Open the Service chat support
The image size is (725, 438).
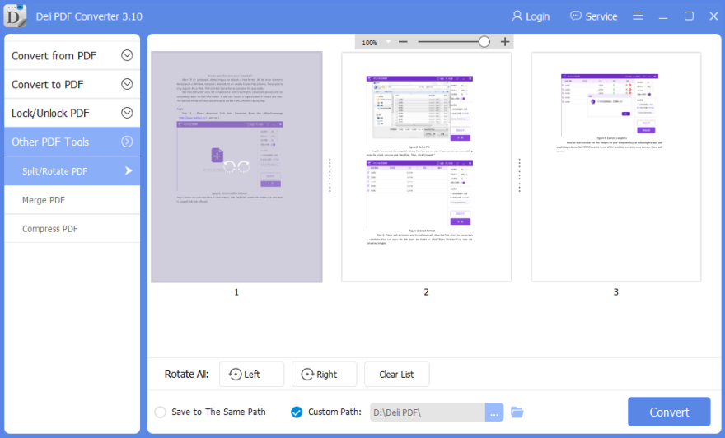[x=594, y=16]
